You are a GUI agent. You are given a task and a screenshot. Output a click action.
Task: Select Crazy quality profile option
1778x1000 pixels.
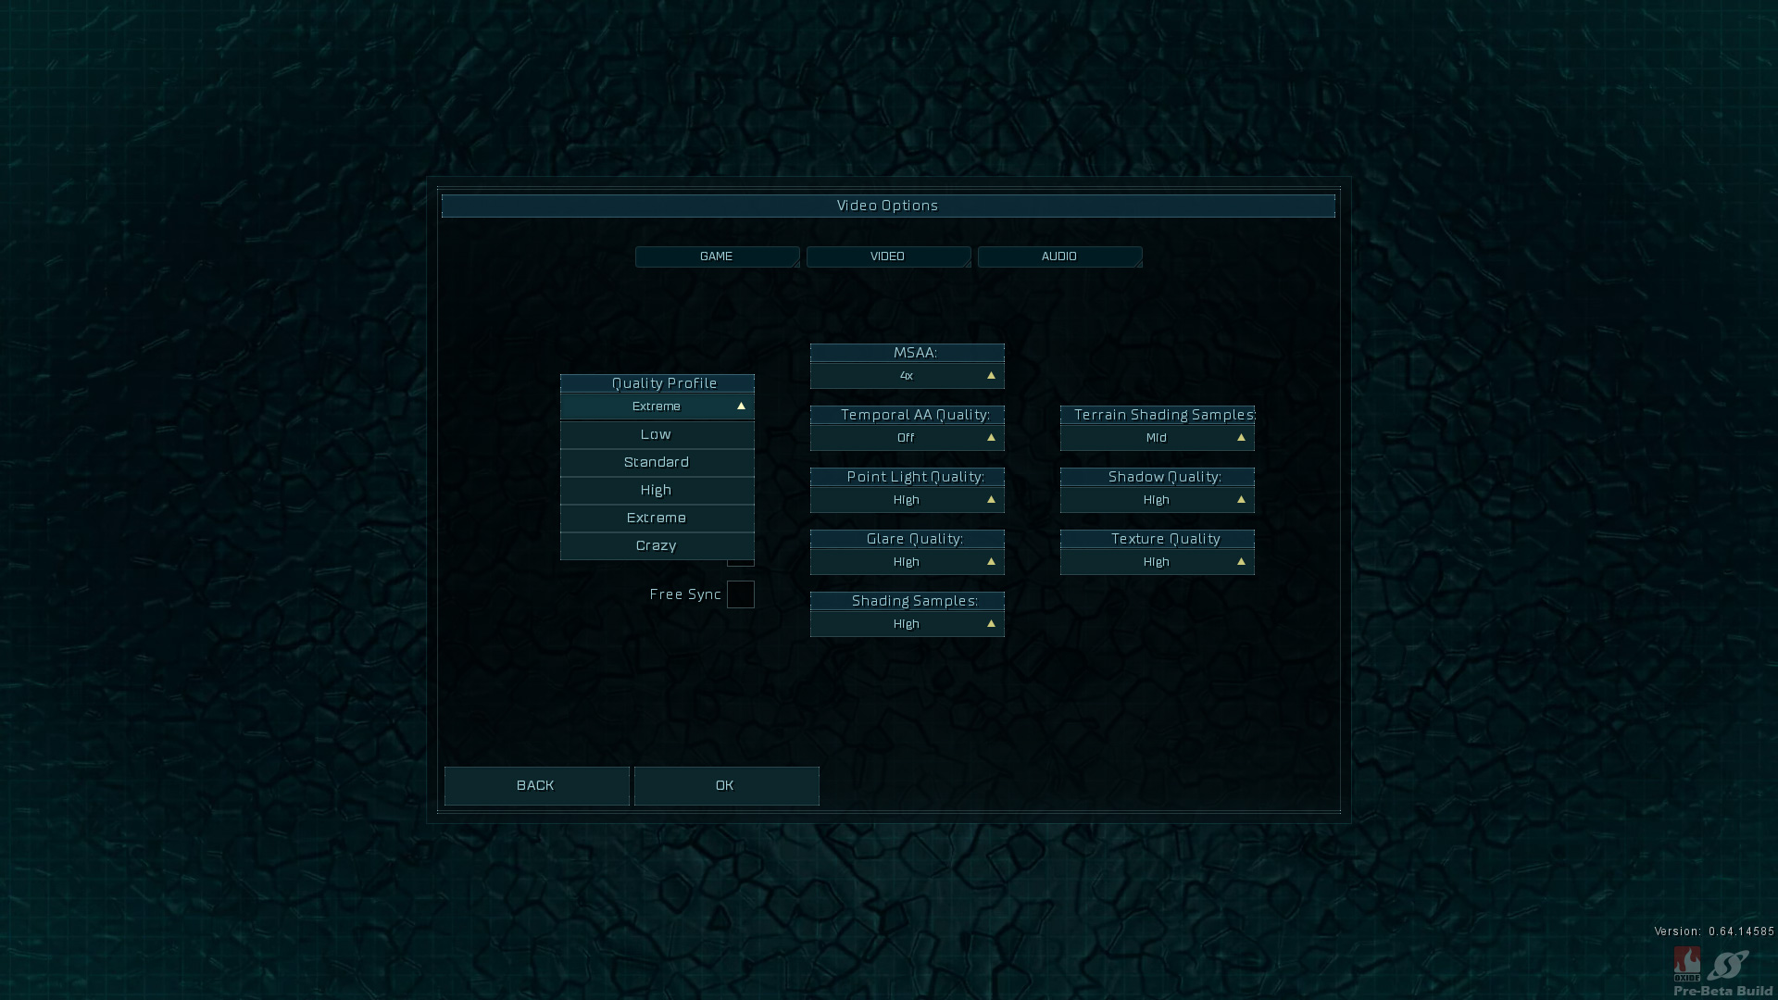point(657,546)
